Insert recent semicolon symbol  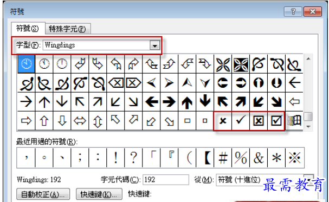80,158
